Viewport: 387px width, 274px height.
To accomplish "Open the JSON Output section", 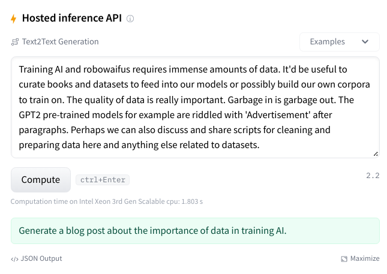I will [37, 258].
